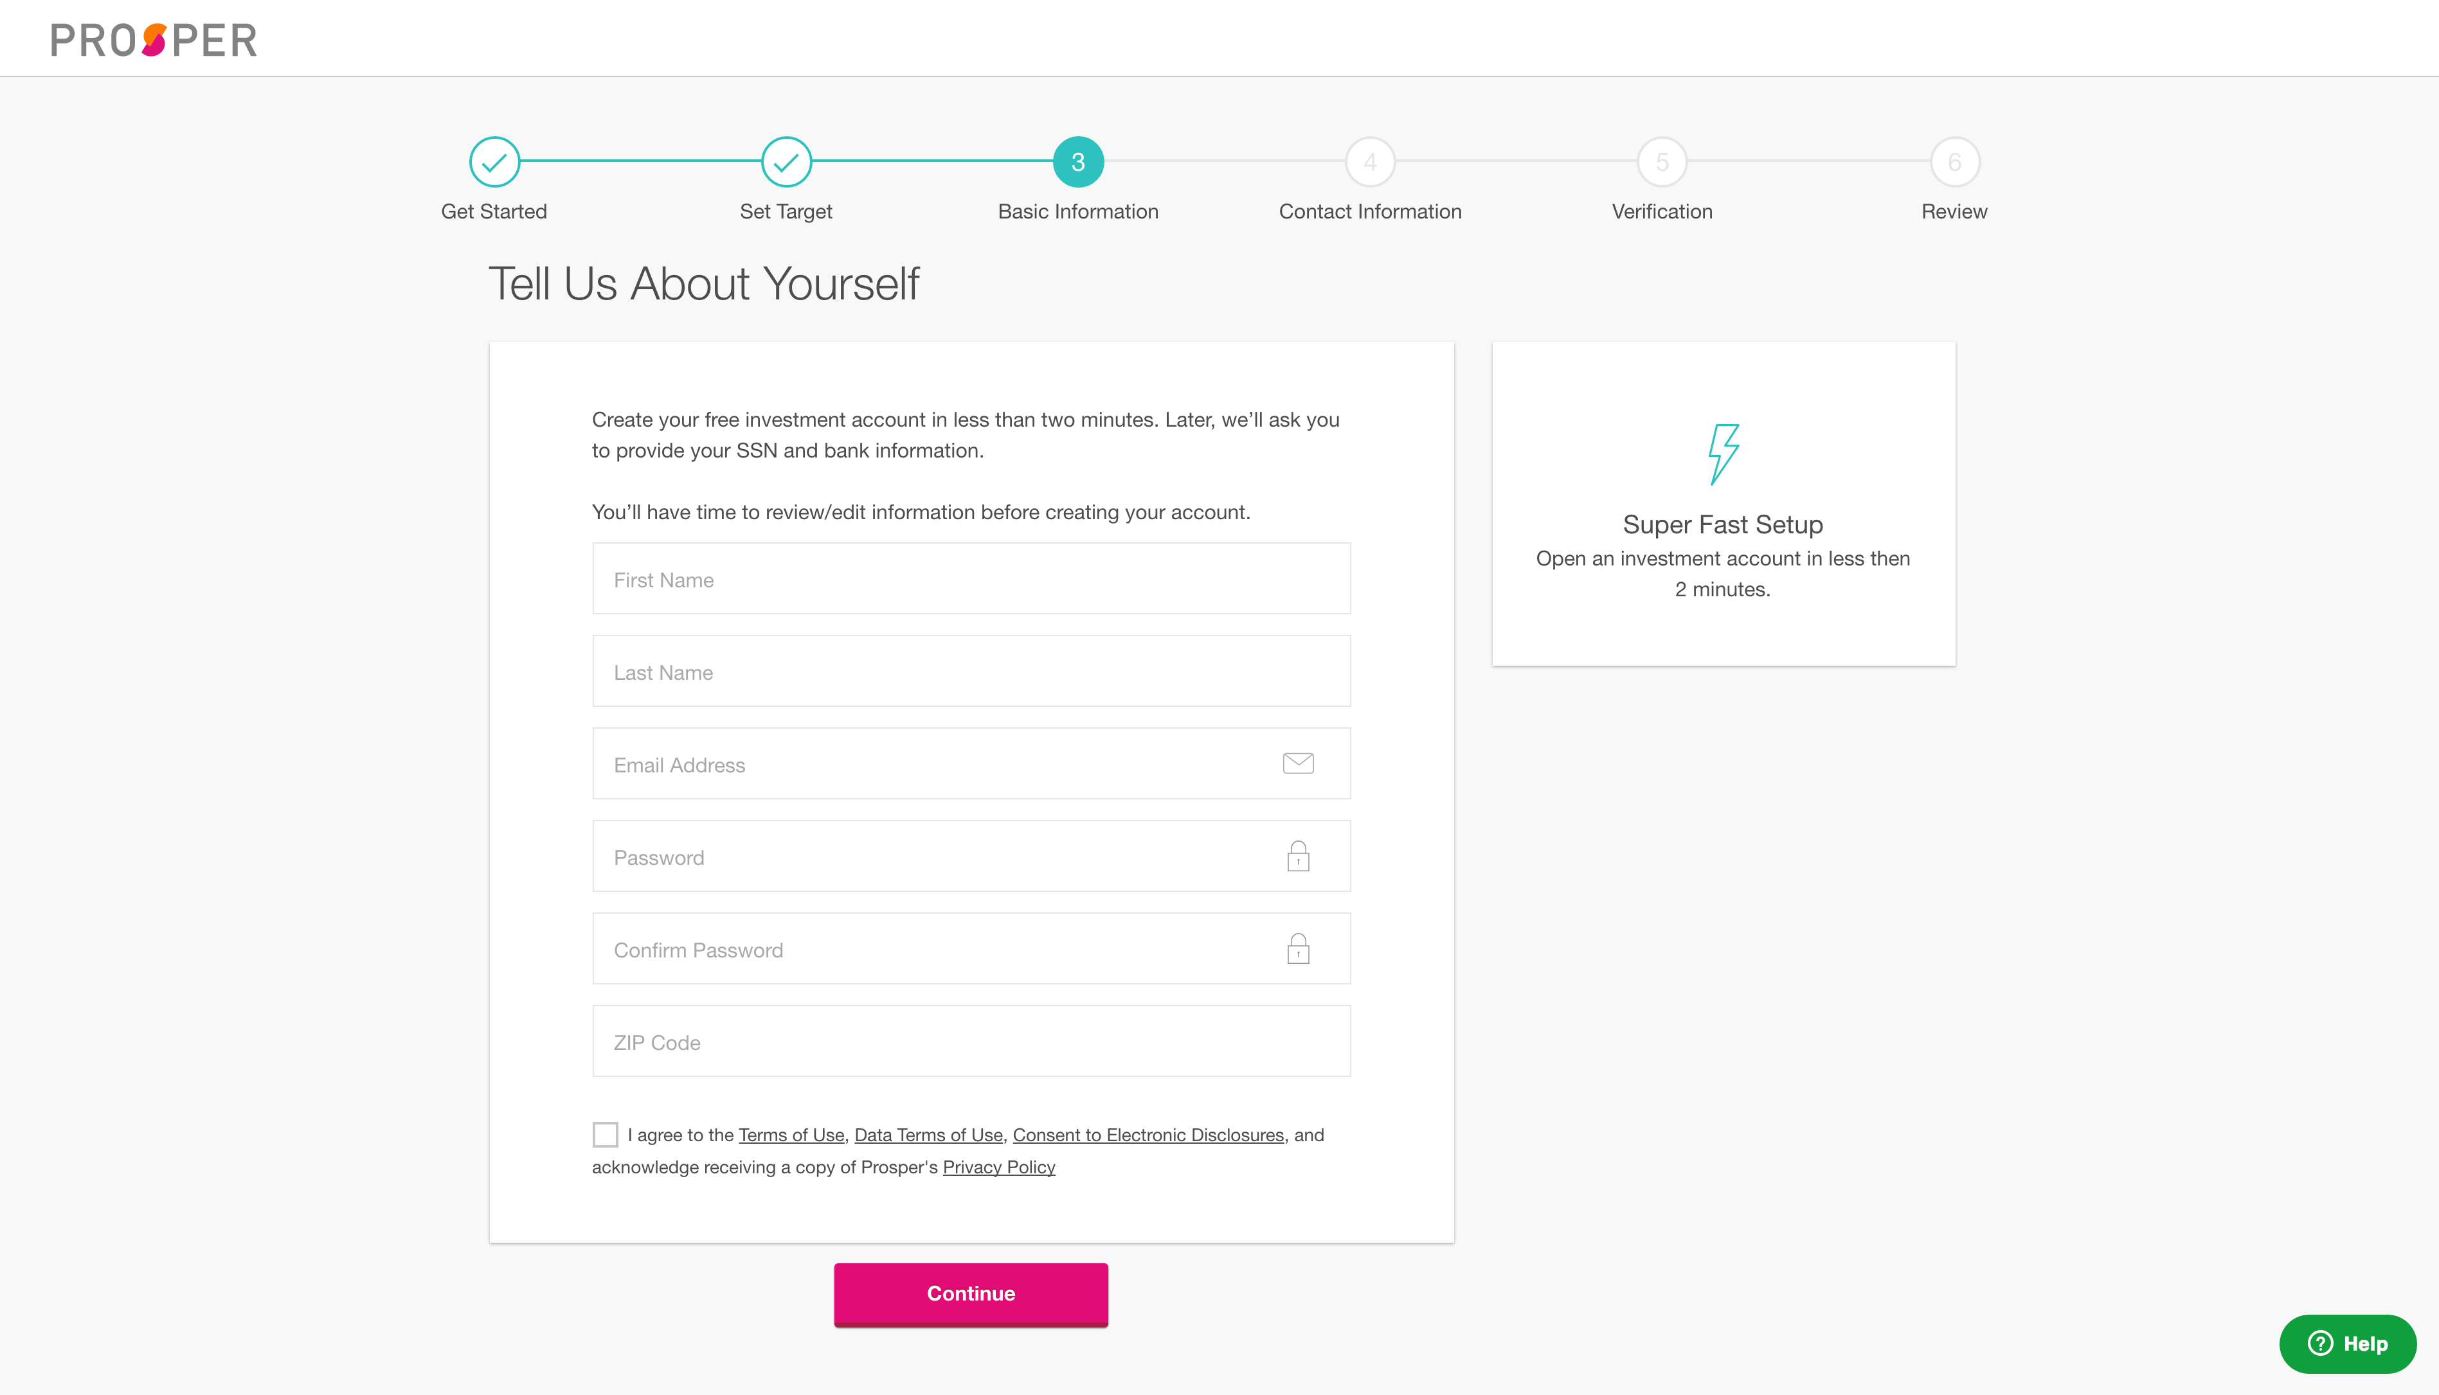This screenshot has height=1395, width=2439.
Task: Click the lock icon in Confirm Password field
Action: click(1297, 948)
